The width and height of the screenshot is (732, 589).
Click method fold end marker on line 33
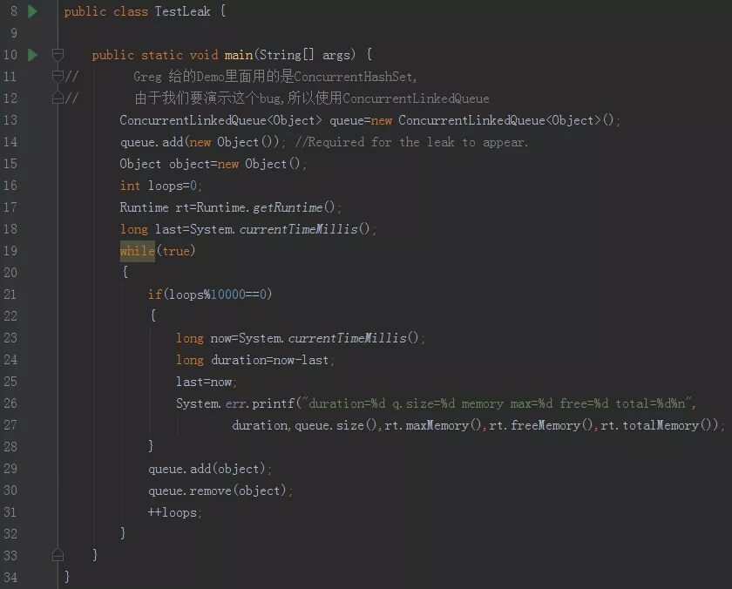pos(58,555)
